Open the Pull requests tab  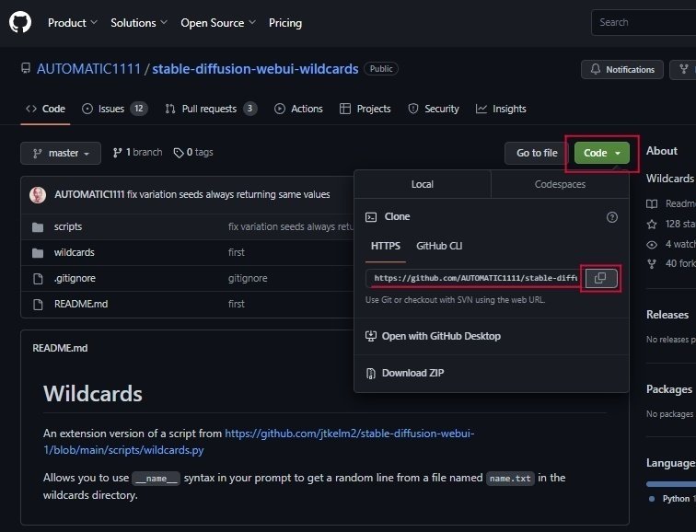211,109
